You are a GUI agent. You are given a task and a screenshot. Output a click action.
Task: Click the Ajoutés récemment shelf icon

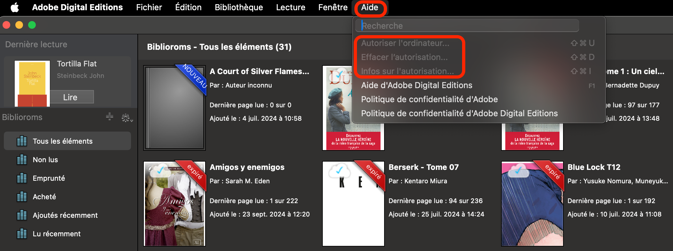point(22,215)
